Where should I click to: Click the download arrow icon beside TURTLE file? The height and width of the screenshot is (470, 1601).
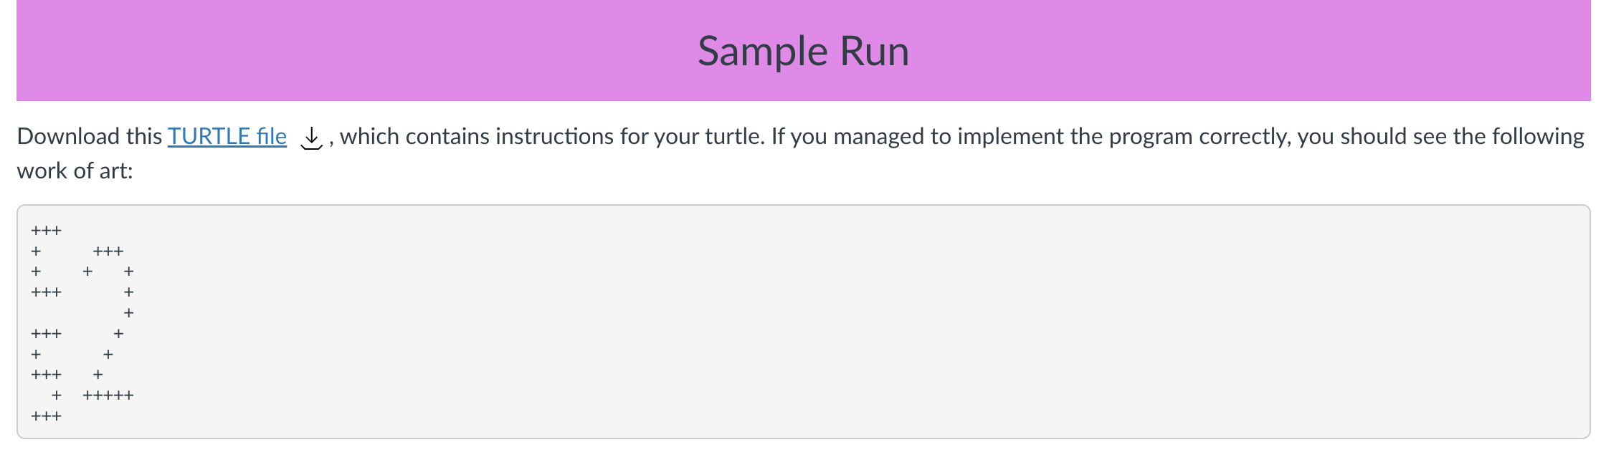point(311,137)
